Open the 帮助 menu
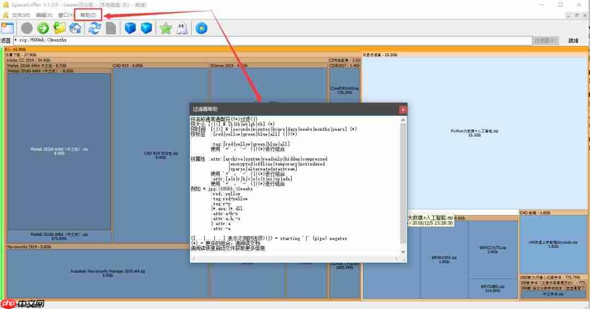The image size is (590, 309). coord(88,15)
